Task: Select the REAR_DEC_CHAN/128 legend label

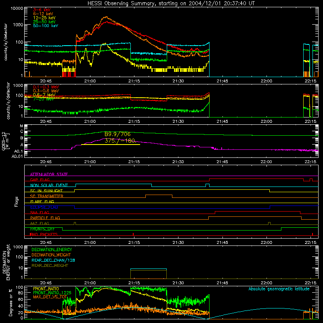Action: coord(53,260)
